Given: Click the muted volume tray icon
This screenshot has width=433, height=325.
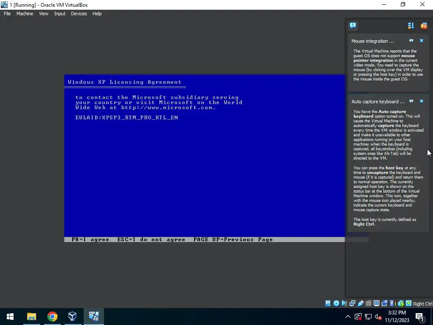Looking at the screenshot, I should pyautogui.click(x=378, y=317).
